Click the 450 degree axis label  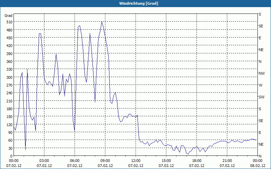pos(9,38)
